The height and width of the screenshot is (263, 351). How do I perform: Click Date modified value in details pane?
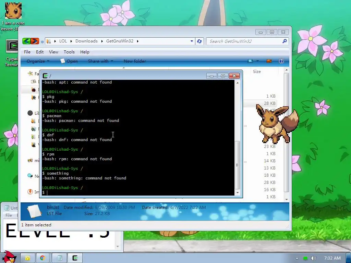click(115, 208)
